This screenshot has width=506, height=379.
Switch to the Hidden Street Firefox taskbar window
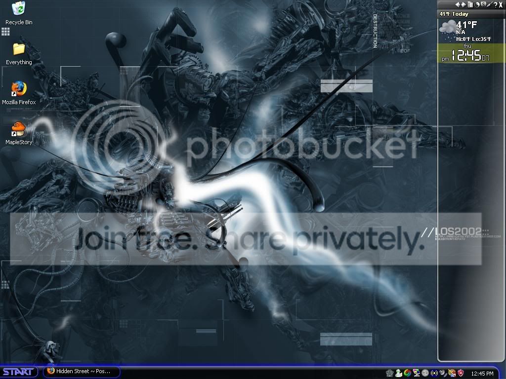[x=82, y=371]
